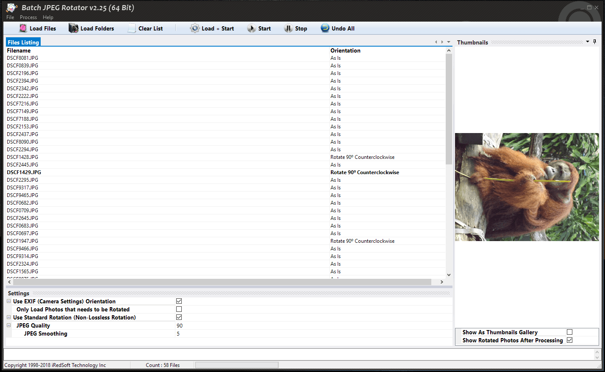Screen dimensions: 605x372
Task: Select file DSCF1947.JPG
Action: click(x=22, y=241)
